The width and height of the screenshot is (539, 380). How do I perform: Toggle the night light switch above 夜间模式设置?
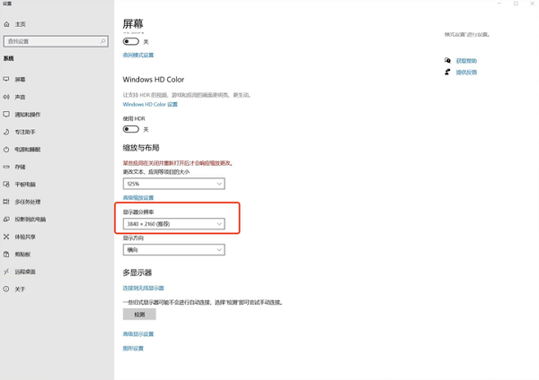[131, 41]
